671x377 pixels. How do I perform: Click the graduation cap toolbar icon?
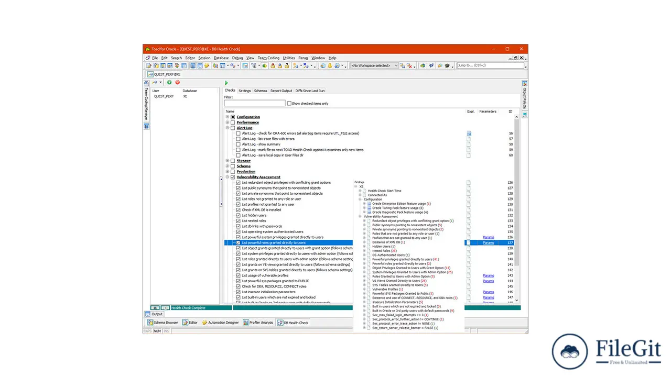447,65
